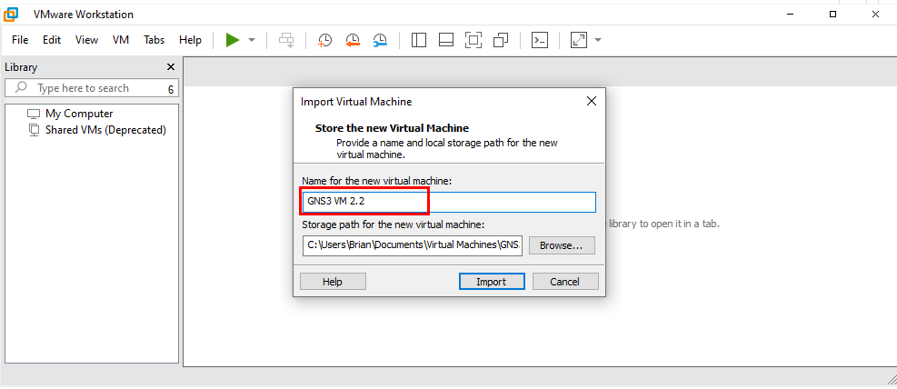Open the snapshot manager icon
Image resolution: width=897 pixels, height=389 pixels.
click(380, 40)
